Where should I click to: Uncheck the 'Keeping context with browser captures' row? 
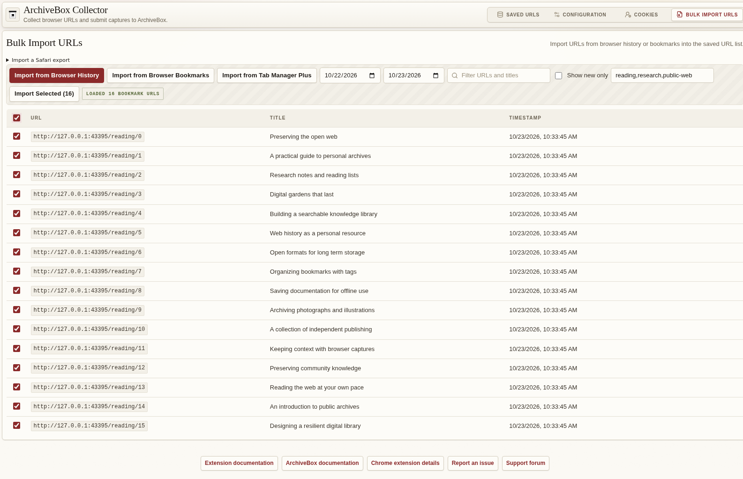point(17,349)
